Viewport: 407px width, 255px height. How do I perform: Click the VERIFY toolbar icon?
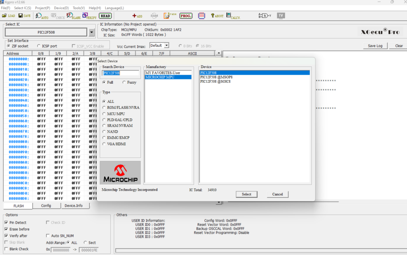(x=89, y=16)
